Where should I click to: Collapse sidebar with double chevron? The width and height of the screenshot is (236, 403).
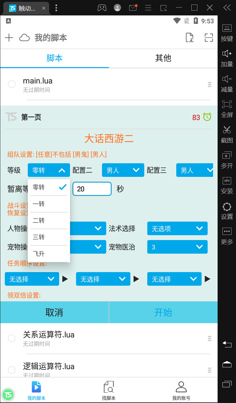coord(227,8)
